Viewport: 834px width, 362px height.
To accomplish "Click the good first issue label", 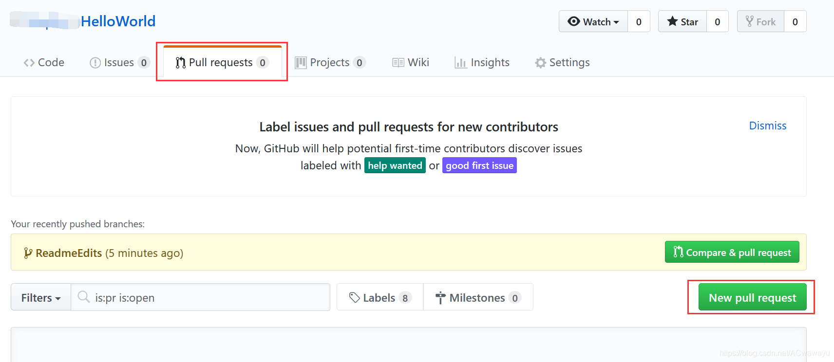I will click(x=479, y=165).
